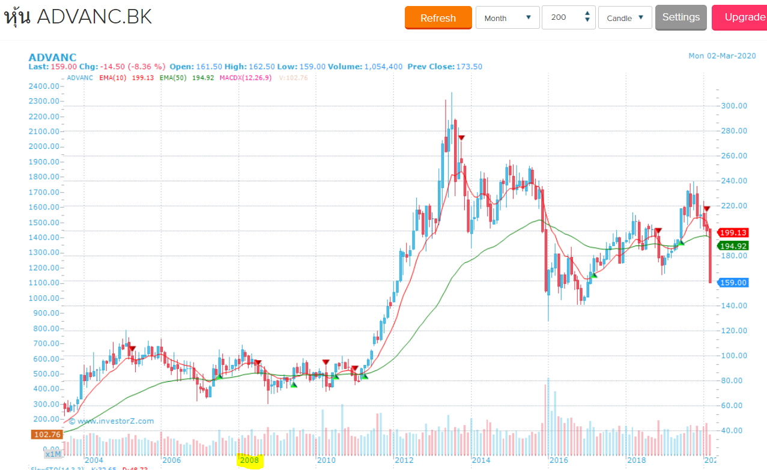Click the red sell marker near 2005
This screenshot has height=470, width=767.
[x=132, y=349]
